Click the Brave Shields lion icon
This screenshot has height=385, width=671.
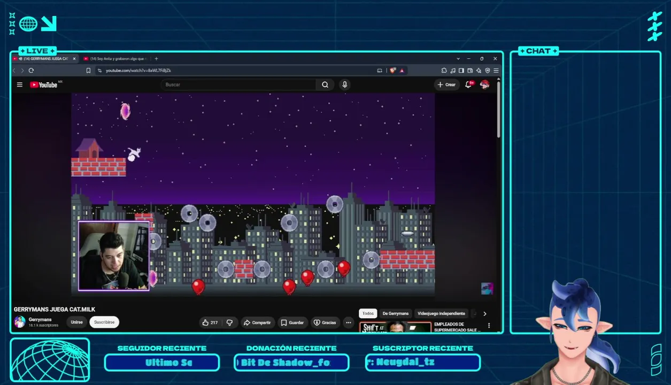click(x=392, y=71)
